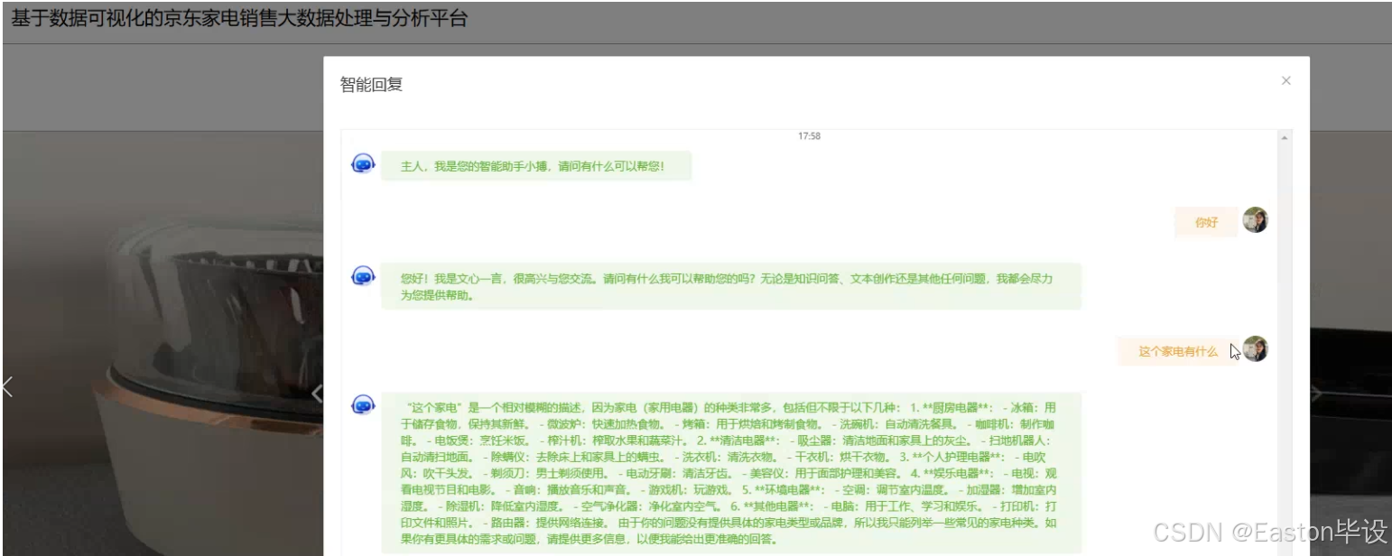Click the greeting message 主人，我是您的智能助手小搏

[x=536, y=166]
